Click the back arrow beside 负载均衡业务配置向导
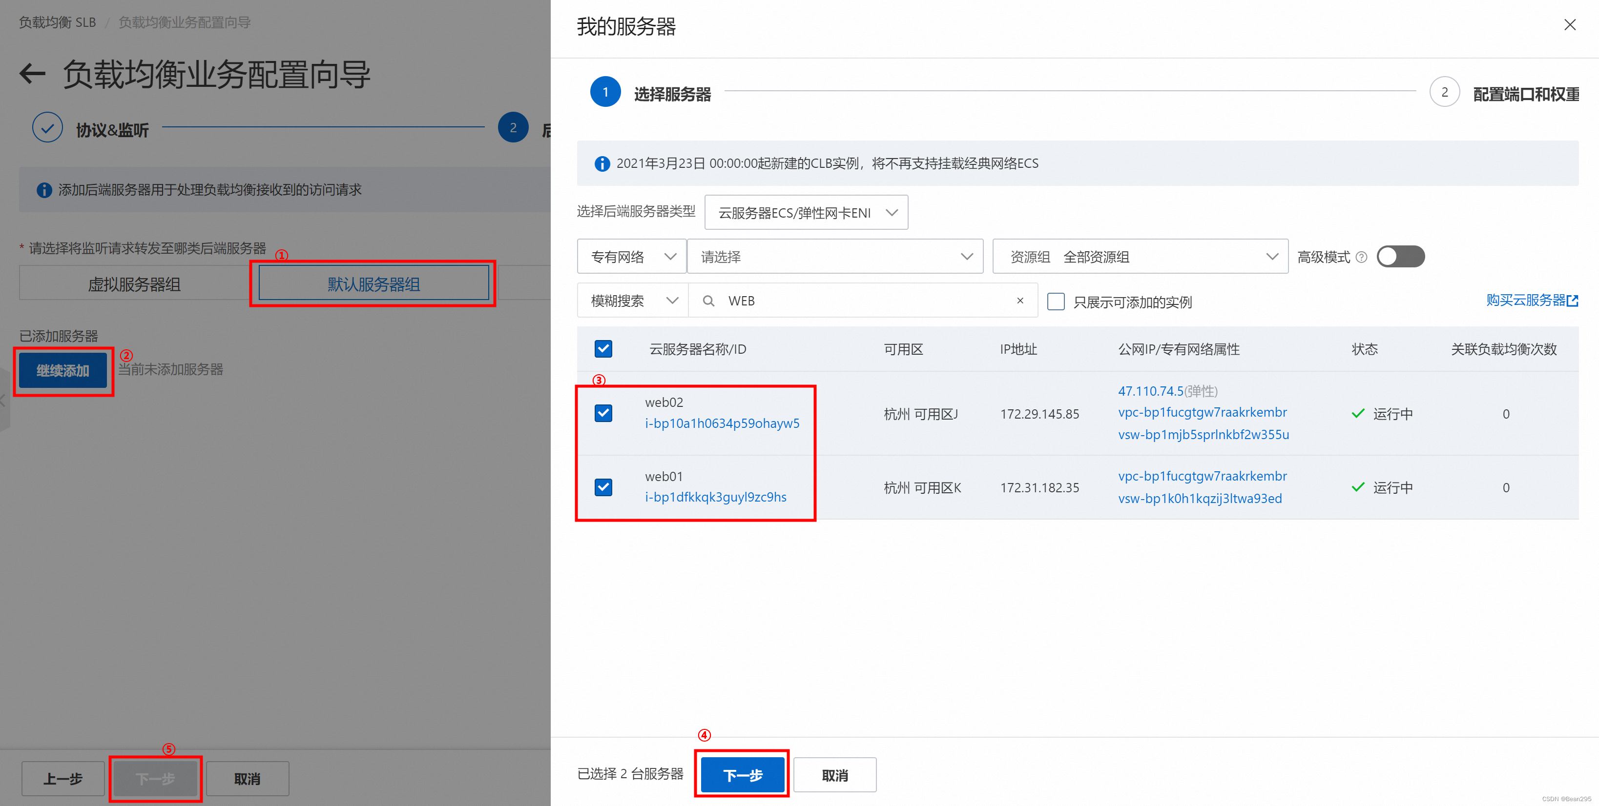Viewport: 1599px width, 806px height. pyautogui.click(x=32, y=75)
